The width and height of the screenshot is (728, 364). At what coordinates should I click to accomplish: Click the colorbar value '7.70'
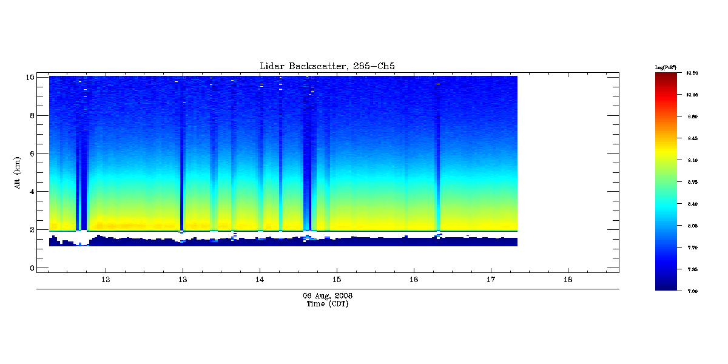pyautogui.click(x=692, y=248)
